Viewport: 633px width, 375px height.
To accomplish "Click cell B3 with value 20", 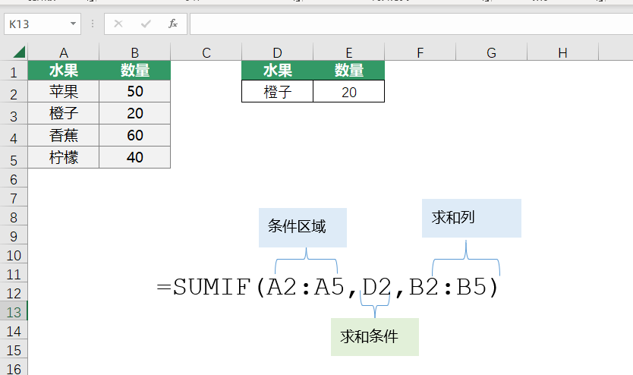I will 135,113.
